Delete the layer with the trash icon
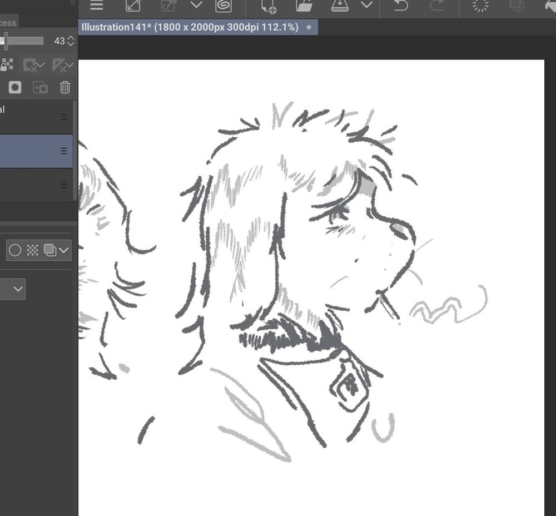 [65, 87]
